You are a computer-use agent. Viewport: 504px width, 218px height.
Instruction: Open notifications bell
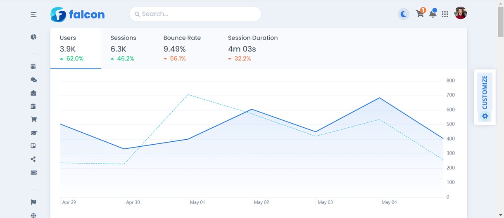tap(433, 14)
